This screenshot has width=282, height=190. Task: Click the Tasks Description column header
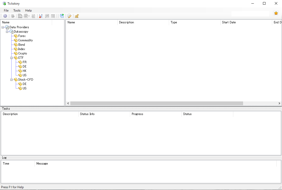(x=40, y=114)
